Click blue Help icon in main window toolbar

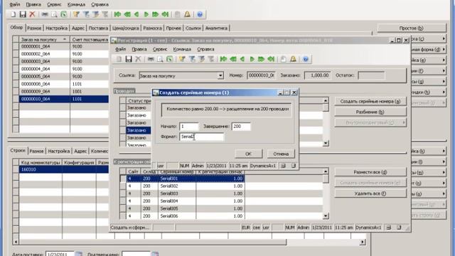coord(200,14)
